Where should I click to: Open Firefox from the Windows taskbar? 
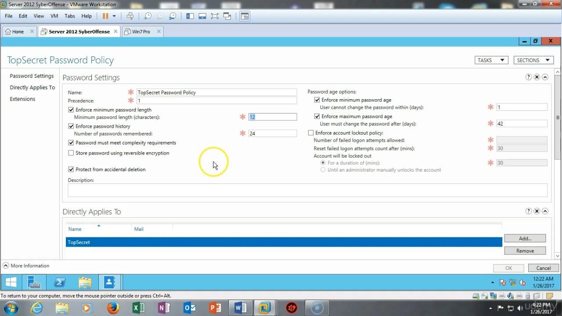(x=113, y=308)
